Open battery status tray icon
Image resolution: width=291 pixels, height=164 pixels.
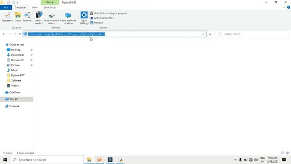pos(246,160)
